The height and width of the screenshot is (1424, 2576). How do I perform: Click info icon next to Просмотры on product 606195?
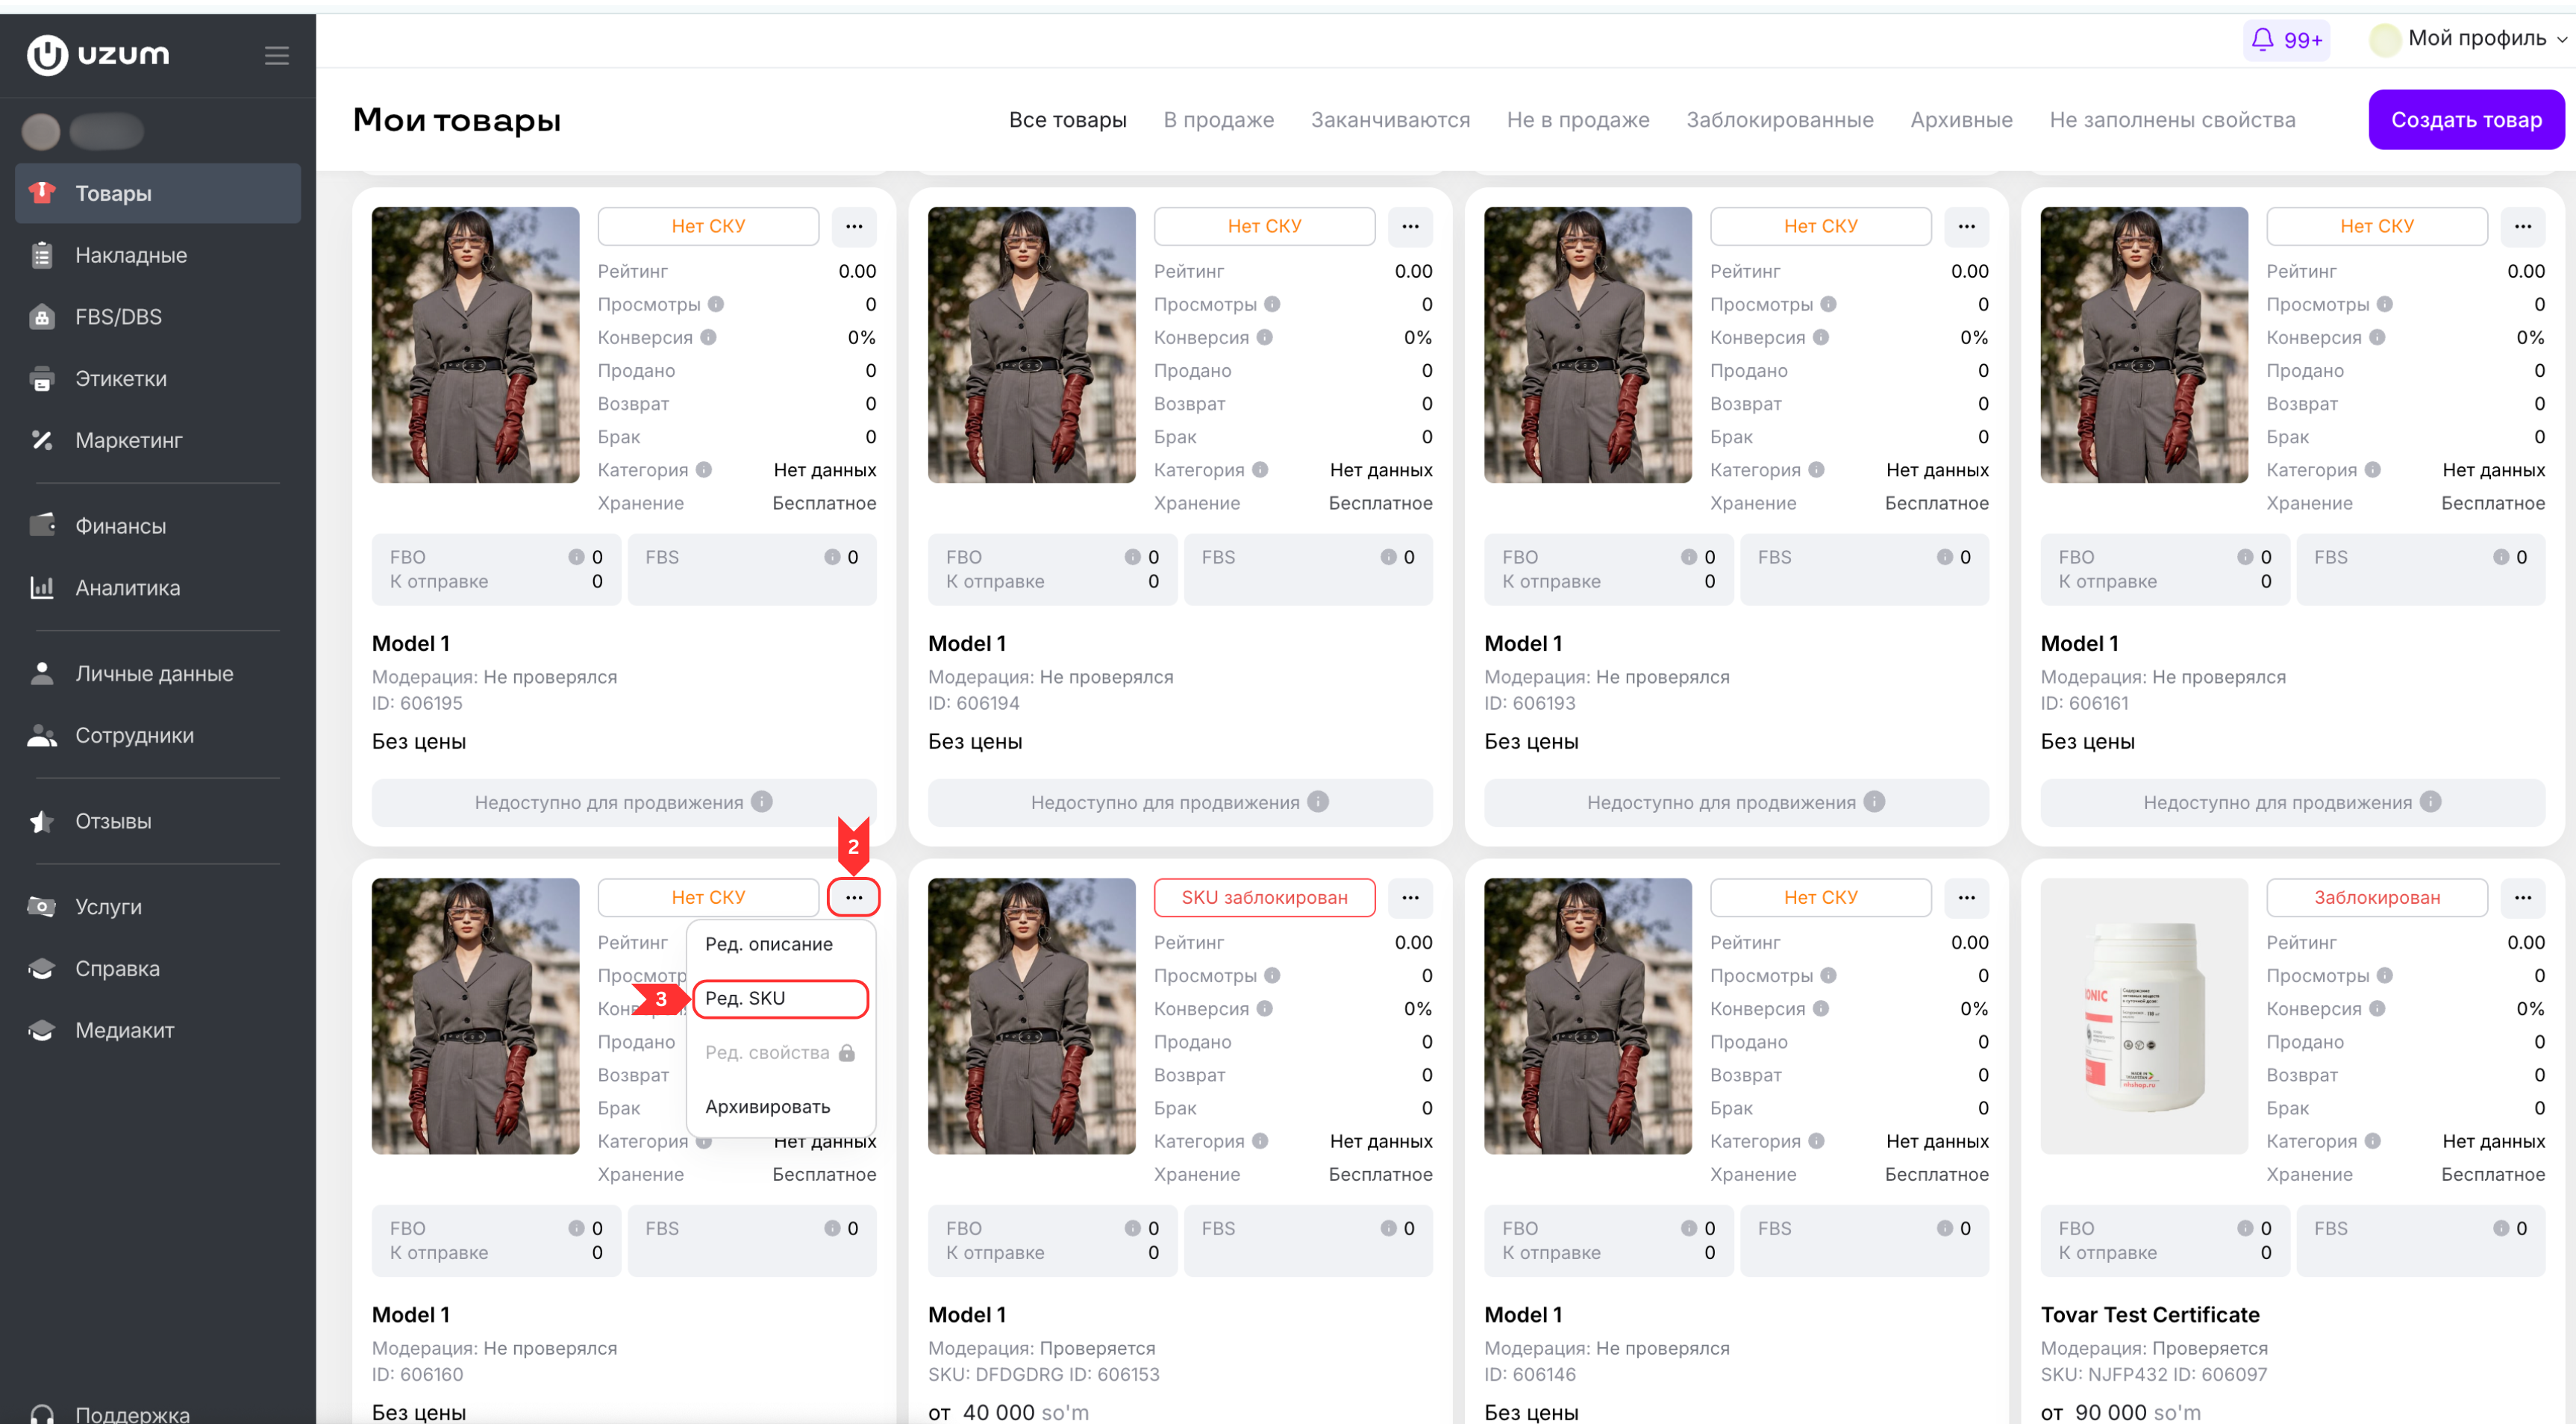click(716, 304)
